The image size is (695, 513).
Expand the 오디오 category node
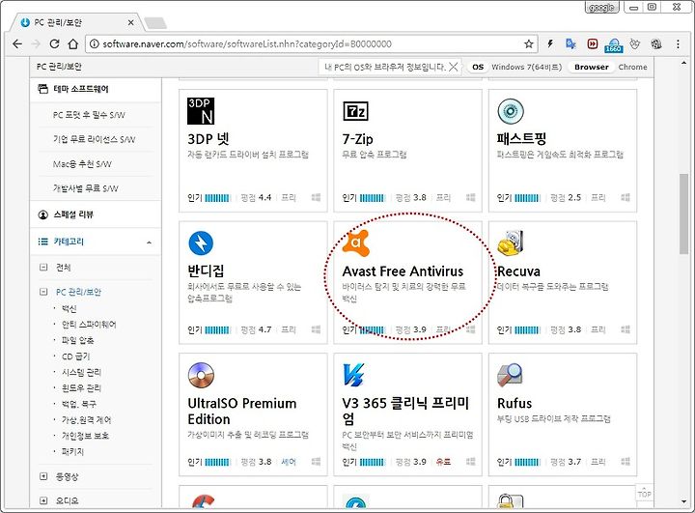(43, 500)
